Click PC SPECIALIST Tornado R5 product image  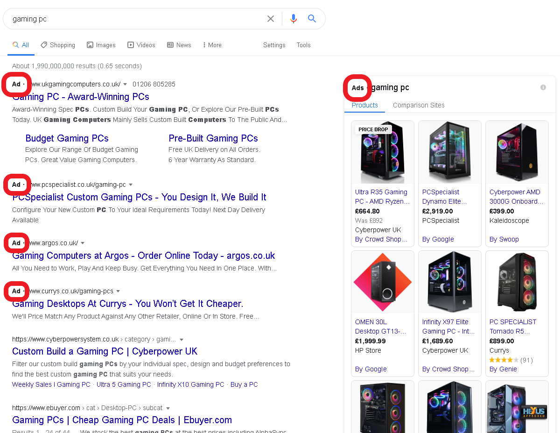517,283
